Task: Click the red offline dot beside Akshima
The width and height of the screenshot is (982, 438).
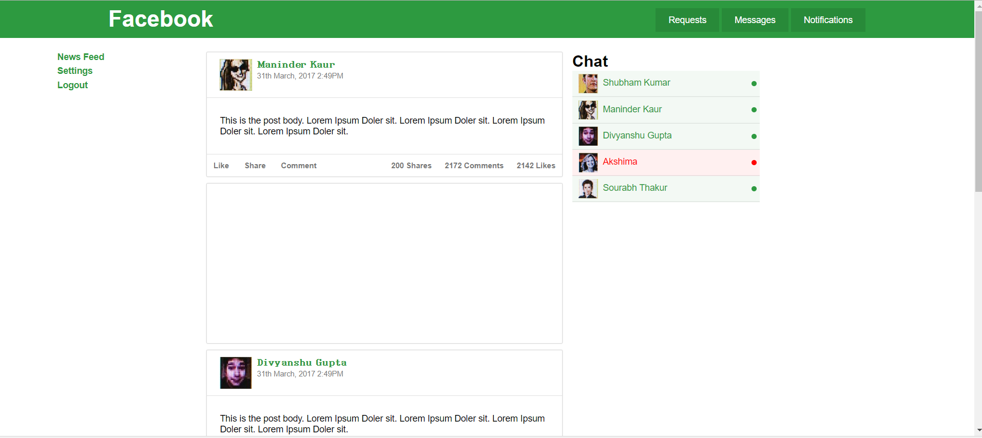Action: coord(754,163)
